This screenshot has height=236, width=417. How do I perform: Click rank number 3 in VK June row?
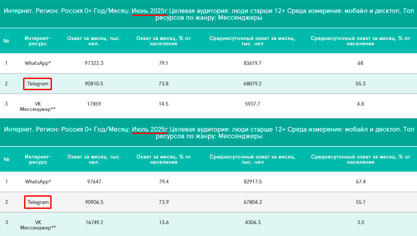[x=6, y=104]
